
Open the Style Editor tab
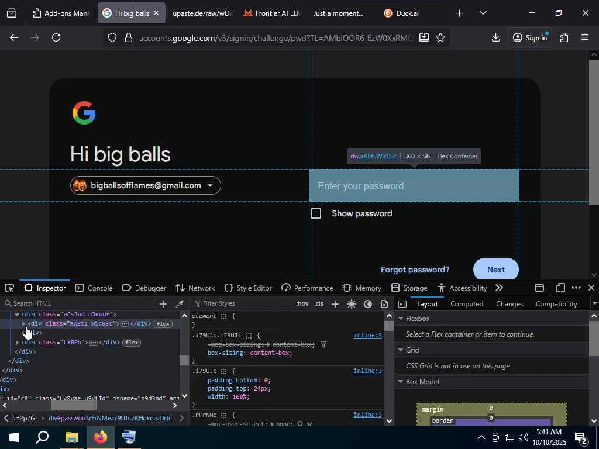248,288
